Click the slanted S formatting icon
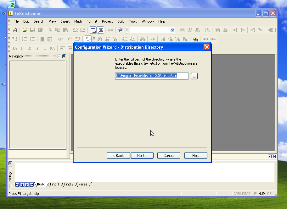Screen dimensions: 287x209 37,48
